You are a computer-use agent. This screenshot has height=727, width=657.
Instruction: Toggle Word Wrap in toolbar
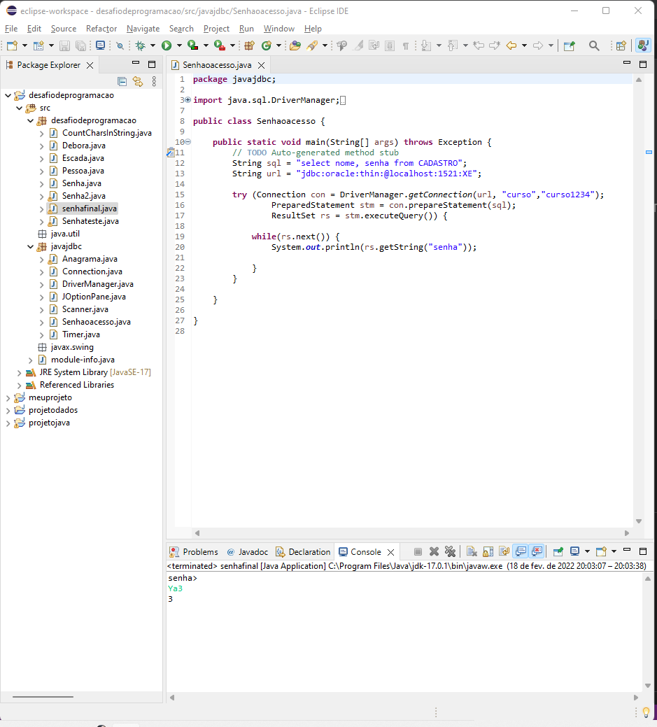(x=374, y=45)
